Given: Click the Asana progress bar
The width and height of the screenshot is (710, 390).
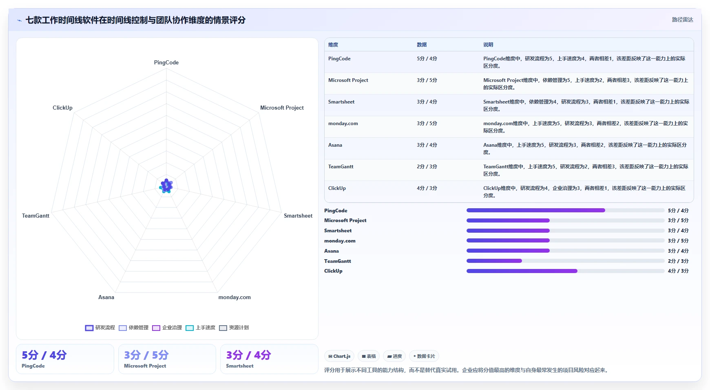Looking at the screenshot, I should (x=565, y=251).
